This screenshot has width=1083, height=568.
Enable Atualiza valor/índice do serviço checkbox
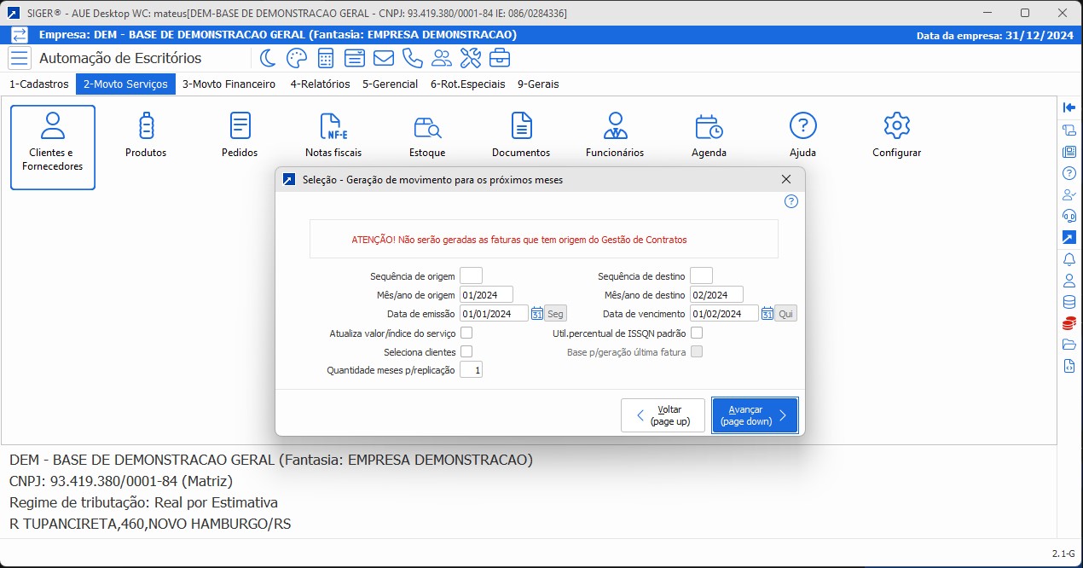(x=466, y=333)
